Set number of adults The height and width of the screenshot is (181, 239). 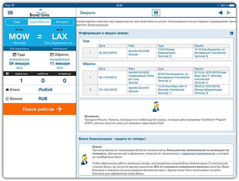tap(21, 80)
